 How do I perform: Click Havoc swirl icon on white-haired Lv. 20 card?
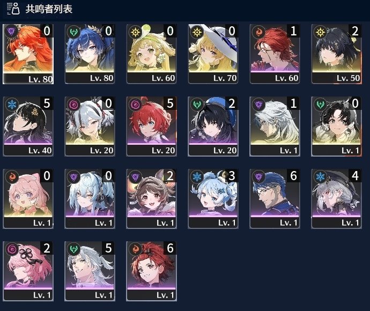pos(73,105)
